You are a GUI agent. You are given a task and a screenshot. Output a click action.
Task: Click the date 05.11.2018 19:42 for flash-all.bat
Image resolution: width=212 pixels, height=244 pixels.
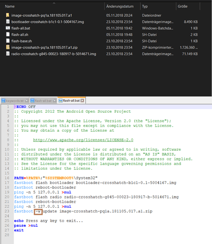click(119, 28)
